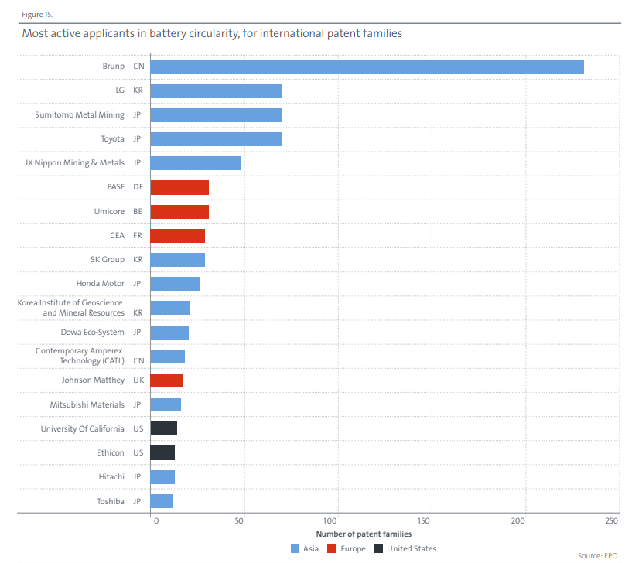The width and height of the screenshot is (632, 563).
Task: Click the United States dark legend swatch
Action: tap(378, 549)
